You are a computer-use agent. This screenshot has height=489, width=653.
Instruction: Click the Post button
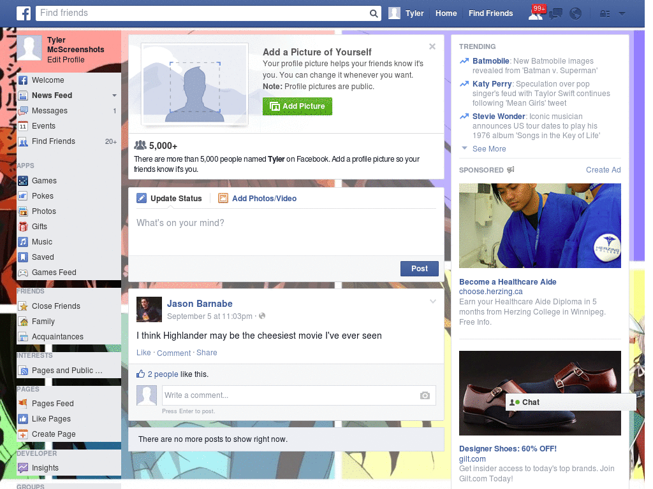click(420, 269)
